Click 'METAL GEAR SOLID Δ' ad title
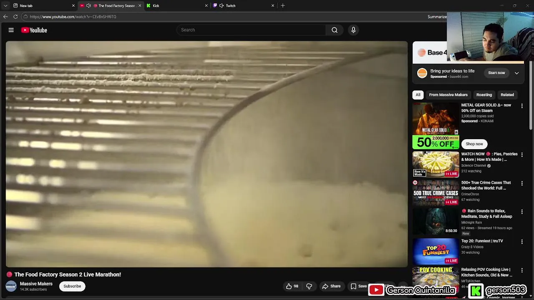Image resolution: width=534 pixels, height=300 pixels. (486, 108)
